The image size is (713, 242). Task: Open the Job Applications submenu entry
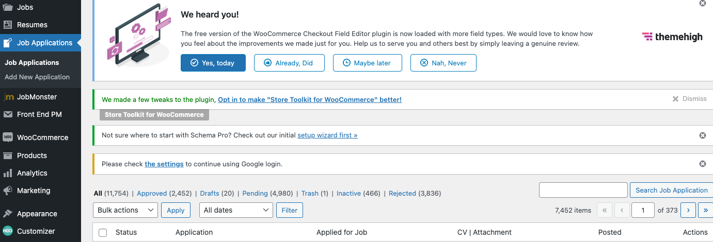(x=31, y=62)
